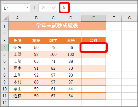Click the 氏名 header cell

[17, 41]
